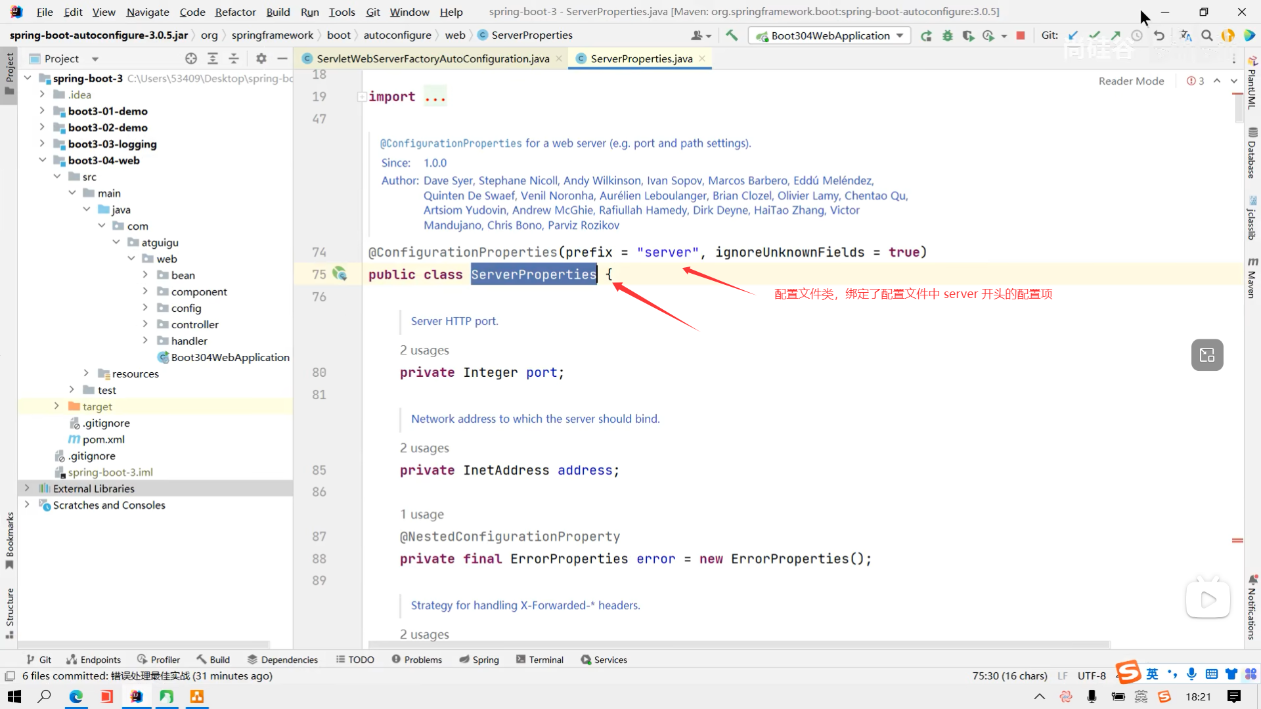This screenshot has height=709, width=1261.
Task: Rerun the Boot304WebApplication configuration
Action: pos(926,35)
